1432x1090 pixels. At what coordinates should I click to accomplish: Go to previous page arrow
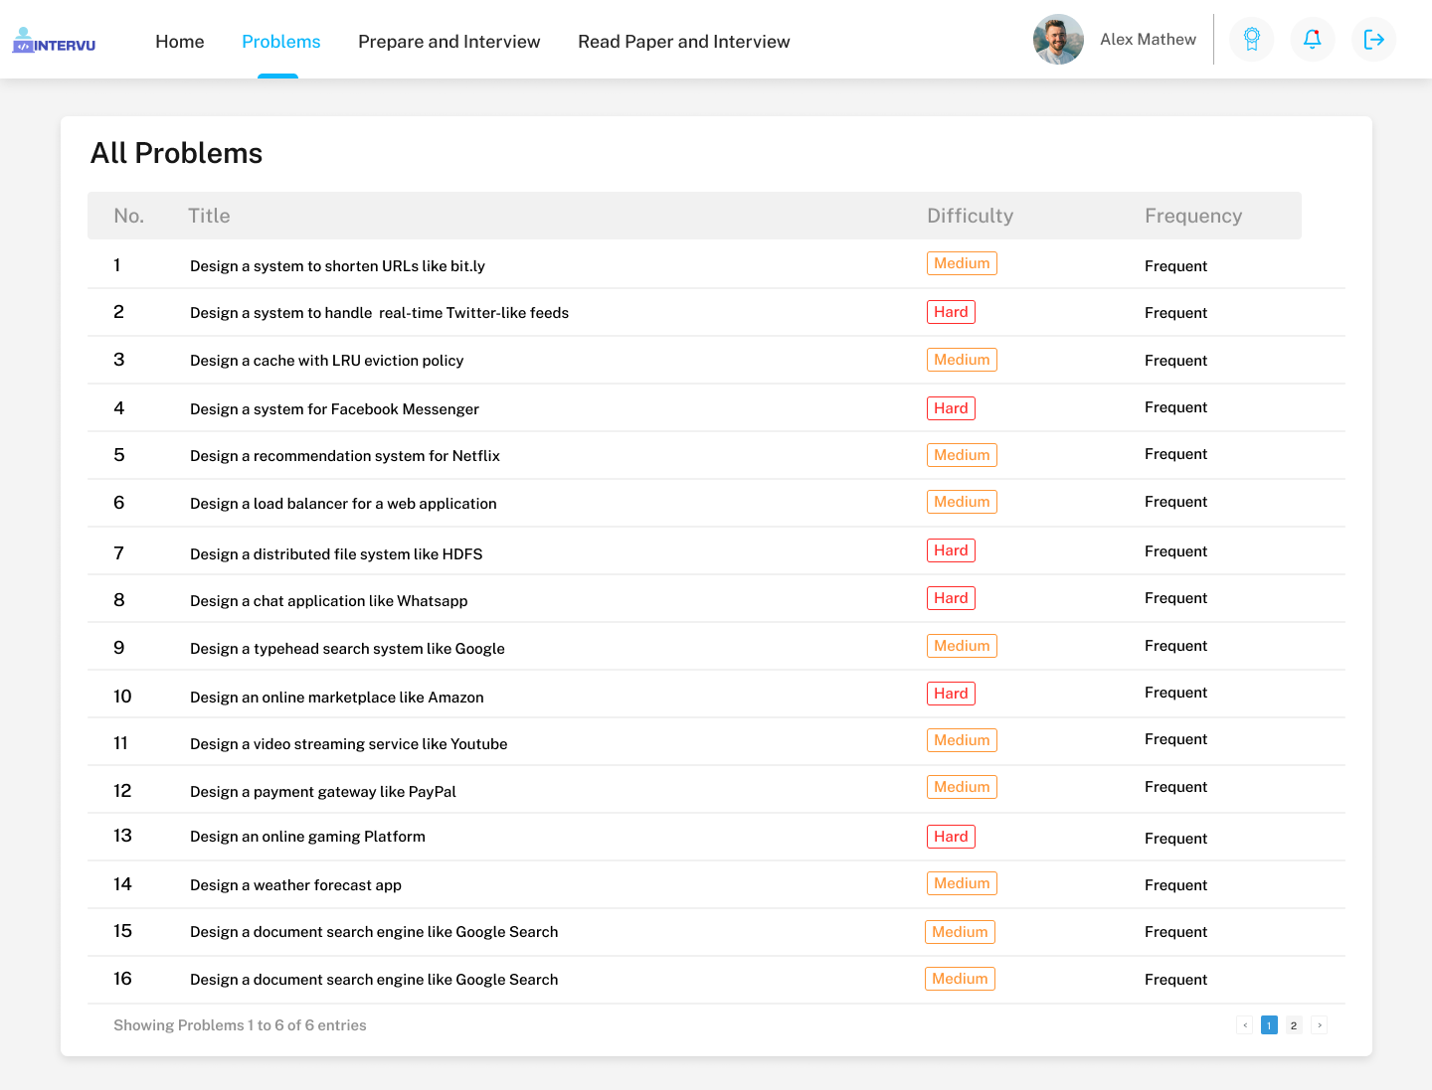(1245, 1025)
